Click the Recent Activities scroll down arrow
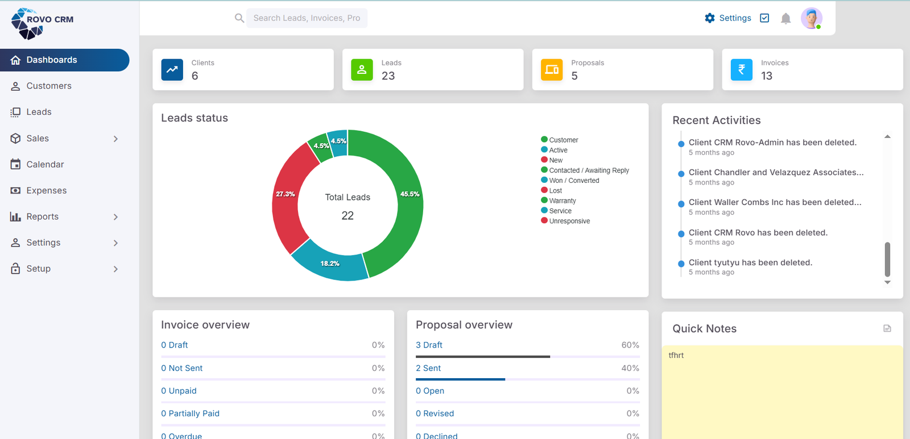Screen dimensions: 910x439 [x=887, y=282]
